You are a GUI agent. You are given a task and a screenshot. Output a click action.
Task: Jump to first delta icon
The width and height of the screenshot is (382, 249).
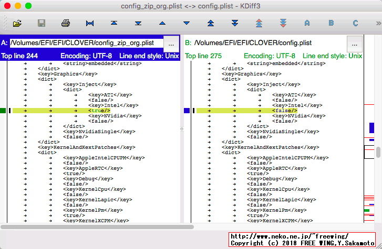pos(114,23)
